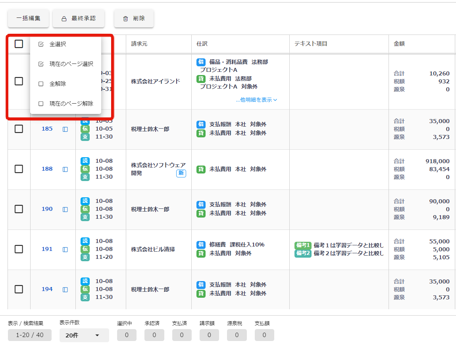
Task: Toggle the header select-all checkbox
Action: (19, 44)
